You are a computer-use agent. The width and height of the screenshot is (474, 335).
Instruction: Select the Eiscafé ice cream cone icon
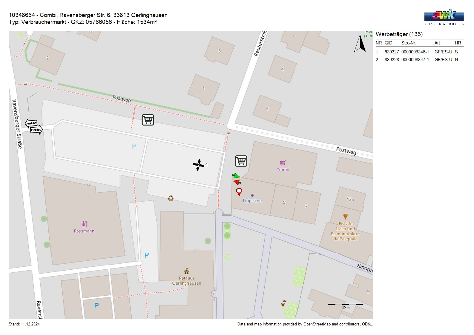click(345, 217)
